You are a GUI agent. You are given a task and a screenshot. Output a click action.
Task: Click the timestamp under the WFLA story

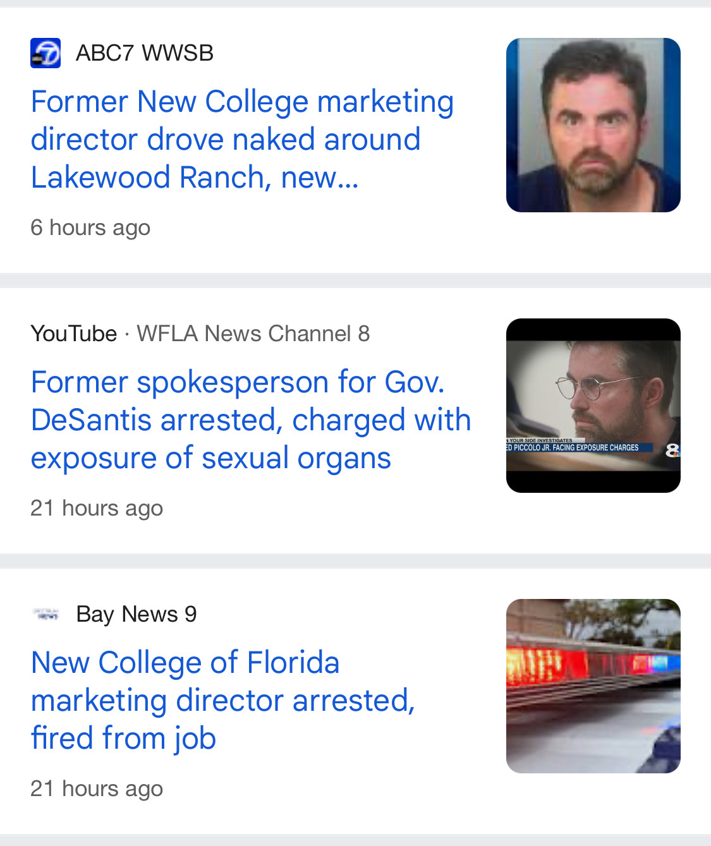[97, 508]
